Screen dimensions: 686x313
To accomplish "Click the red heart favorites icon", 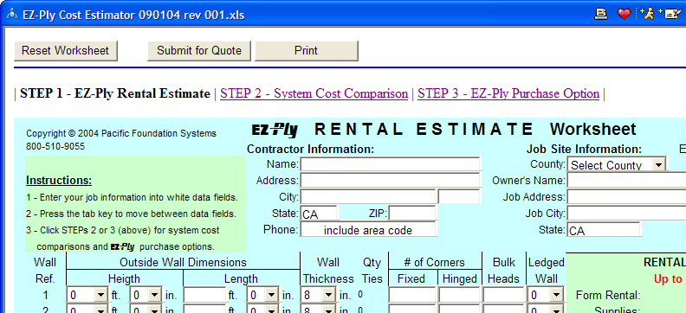I will [624, 14].
